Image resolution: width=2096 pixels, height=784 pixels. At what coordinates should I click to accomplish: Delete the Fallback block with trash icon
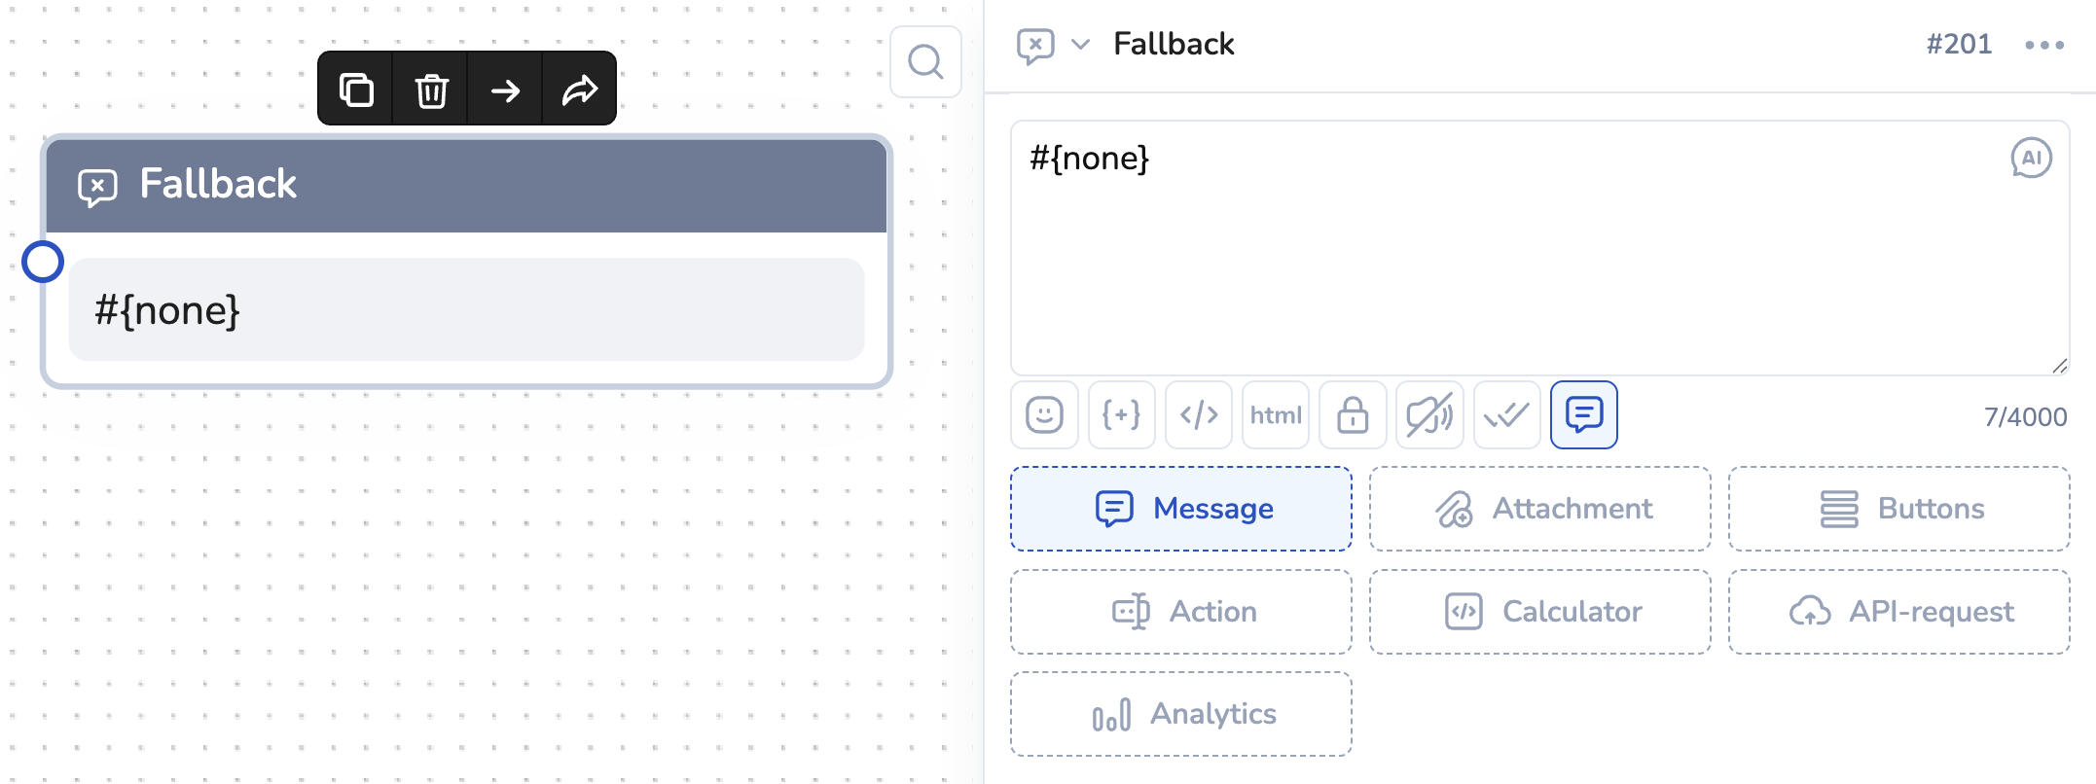pyautogui.click(x=431, y=89)
